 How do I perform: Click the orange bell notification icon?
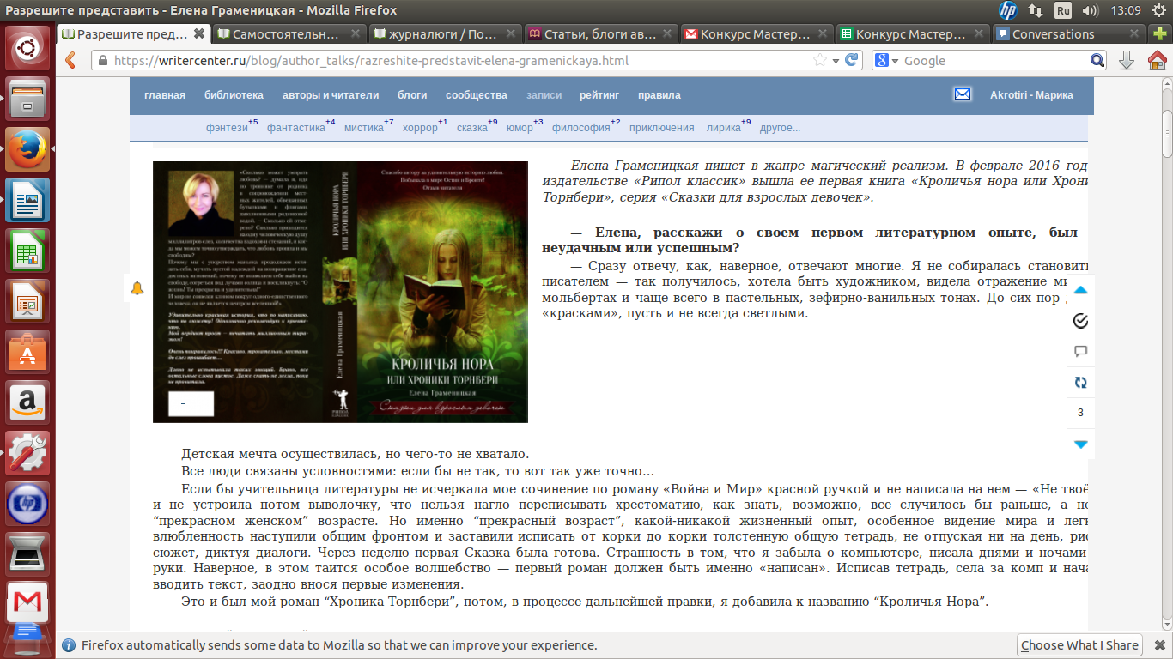pyautogui.click(x=137, y=288)
